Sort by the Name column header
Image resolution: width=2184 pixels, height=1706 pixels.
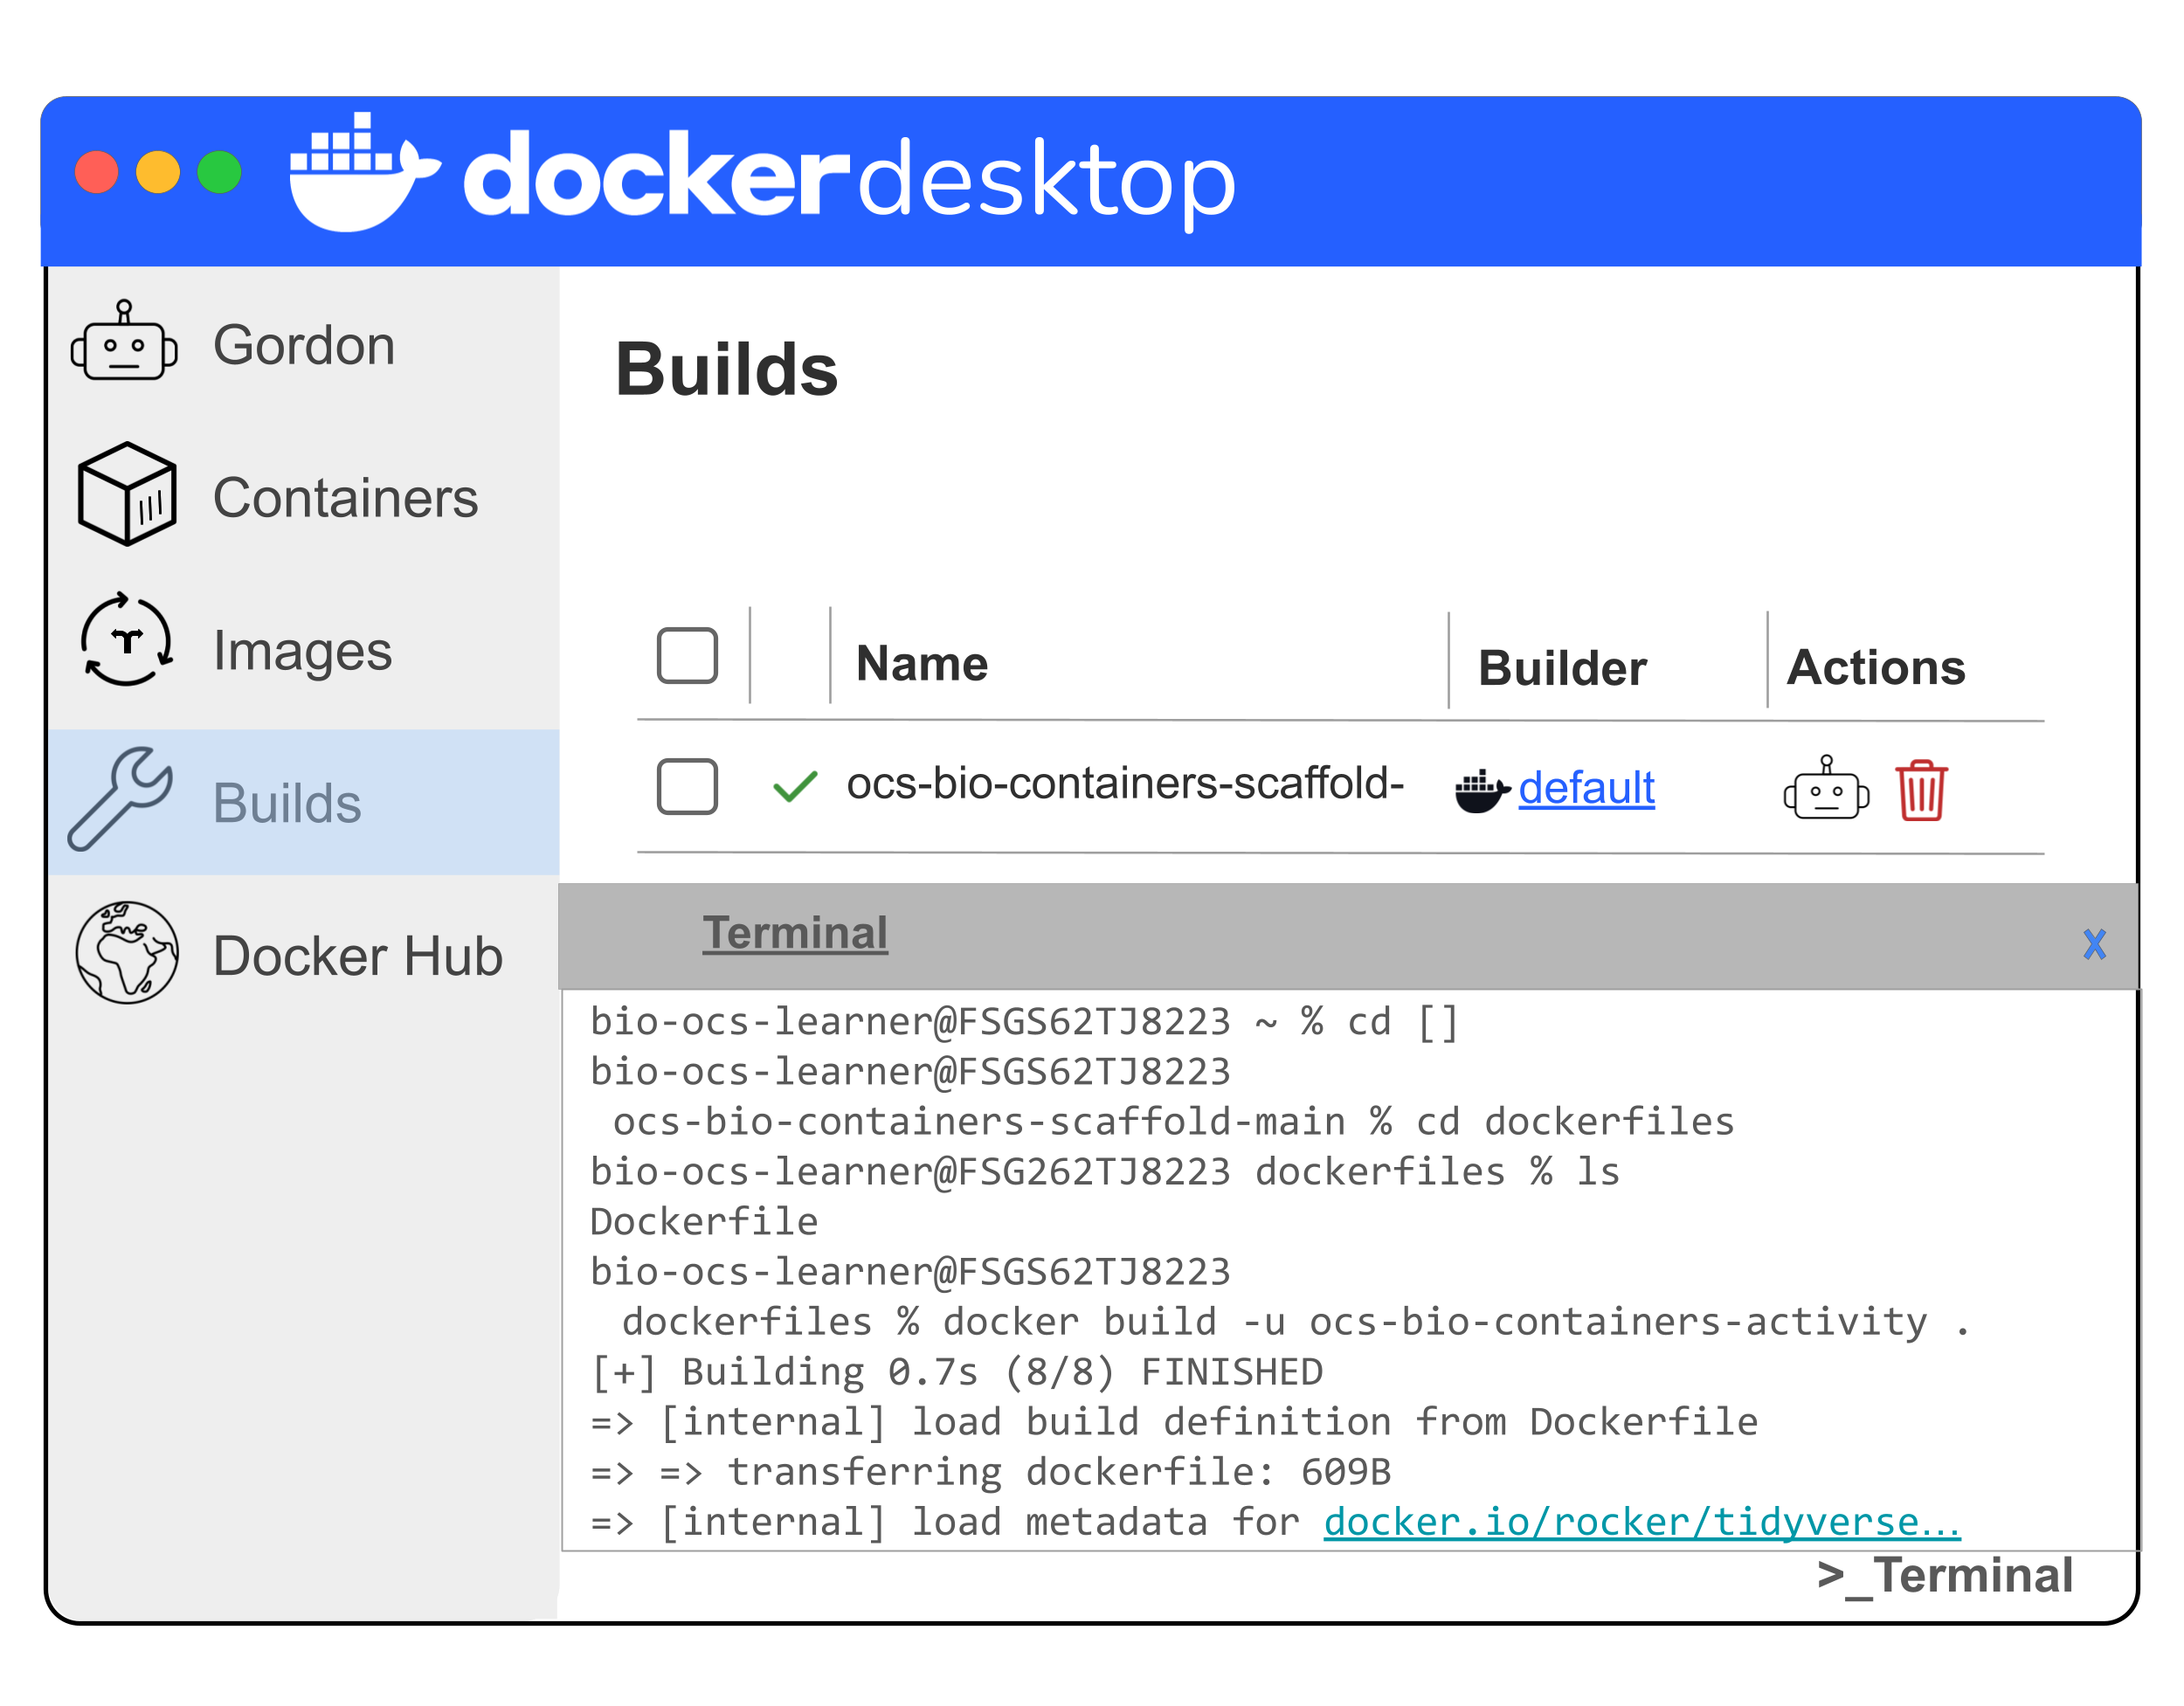(x=922, y=663)
